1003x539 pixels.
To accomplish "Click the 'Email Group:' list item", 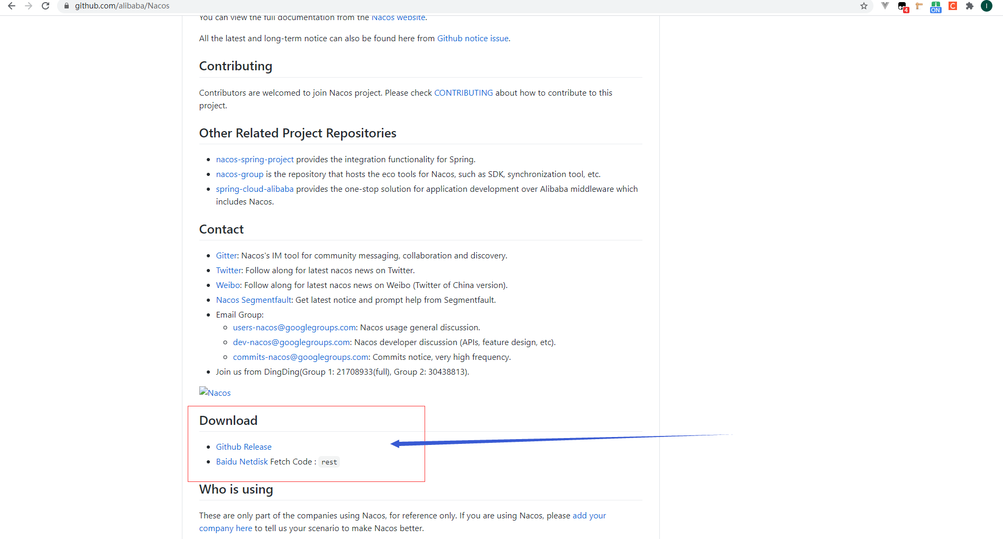I will point(240,315).
